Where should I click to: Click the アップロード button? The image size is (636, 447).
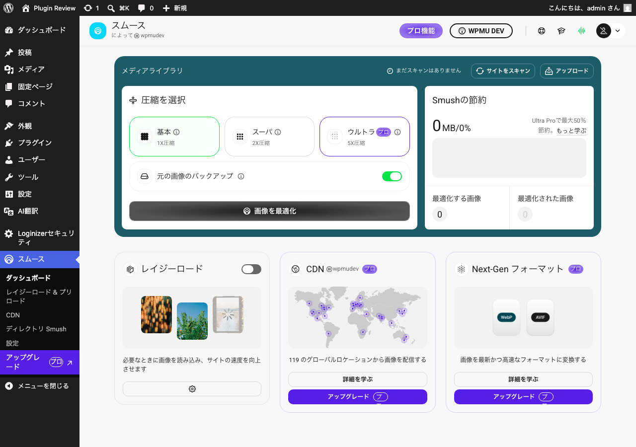[x=567, y=71]
